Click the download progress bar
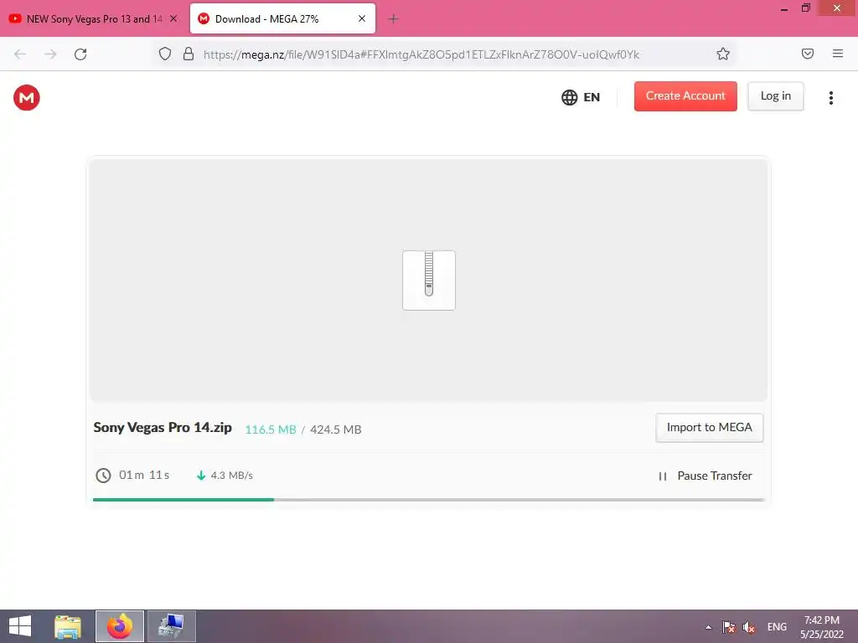Screen dimensions: 858x643 [x=428, y=499]
